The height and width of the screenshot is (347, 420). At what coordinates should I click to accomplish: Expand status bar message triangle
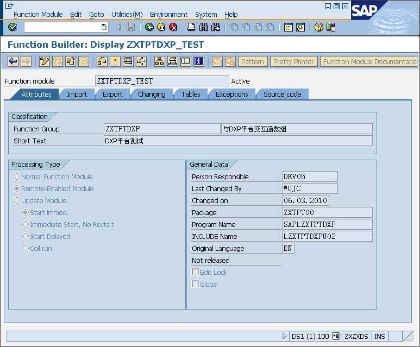pyautogui.click(x=285, y=336)
